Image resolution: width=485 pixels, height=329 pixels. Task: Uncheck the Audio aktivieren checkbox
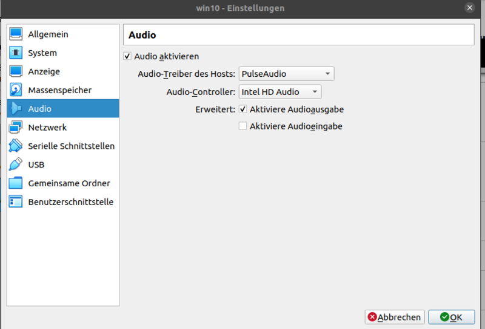click(x=127, y=56)
